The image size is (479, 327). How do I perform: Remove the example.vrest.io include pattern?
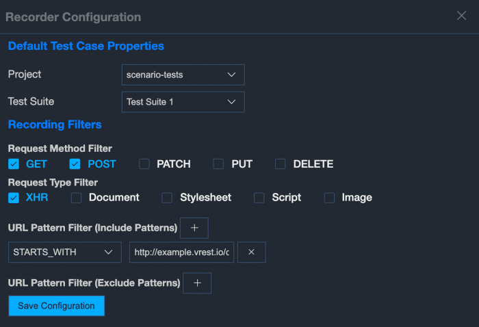251,252
